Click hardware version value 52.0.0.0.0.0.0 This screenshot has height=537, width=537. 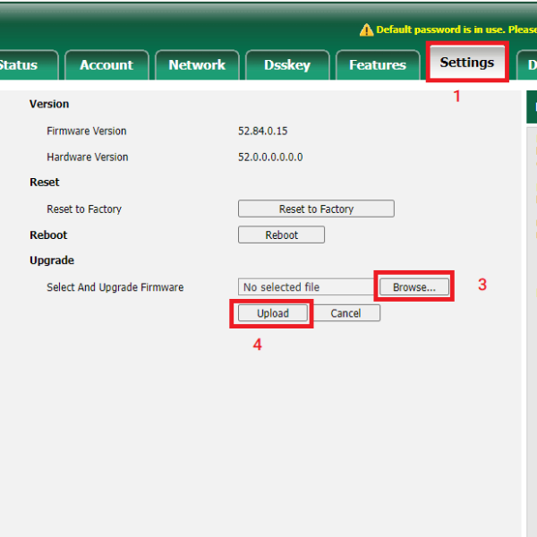tap(270, 157)
